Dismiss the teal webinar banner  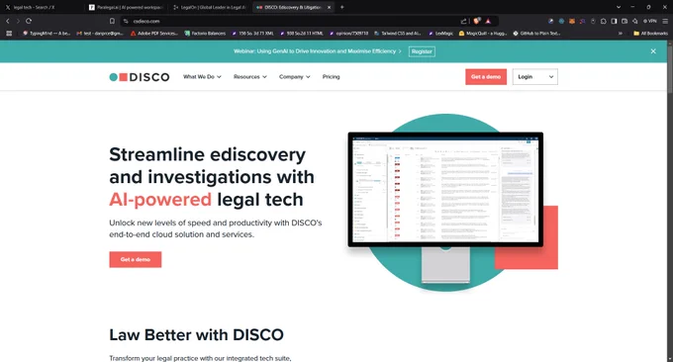point(653,51)
